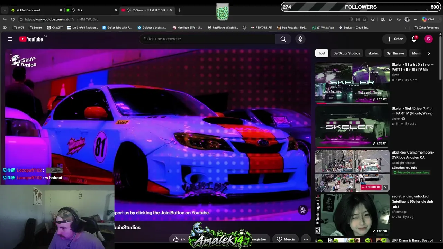Image resolution: width=443 pixels, height=249 pixels.
Task: Open browser extensions puzzle icon
Action: (373, 19)
